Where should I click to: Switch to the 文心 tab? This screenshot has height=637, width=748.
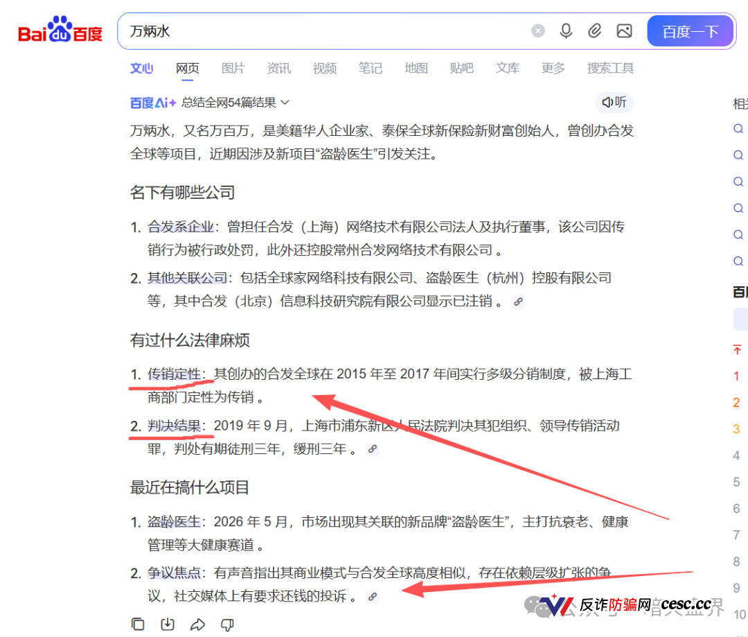(142, 69)
